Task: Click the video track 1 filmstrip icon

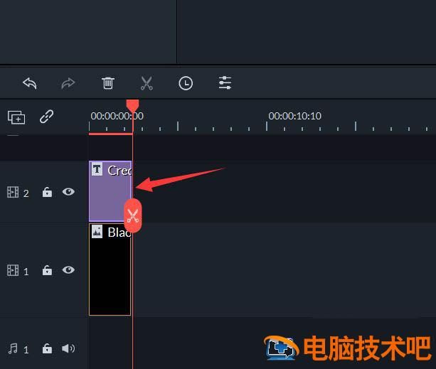Action: click(13, 270)
